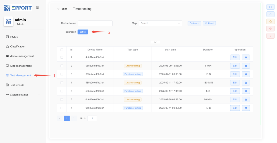Screen dimensions: 277x143
Task: Edit the row with id 4
Action: (235, 83)
